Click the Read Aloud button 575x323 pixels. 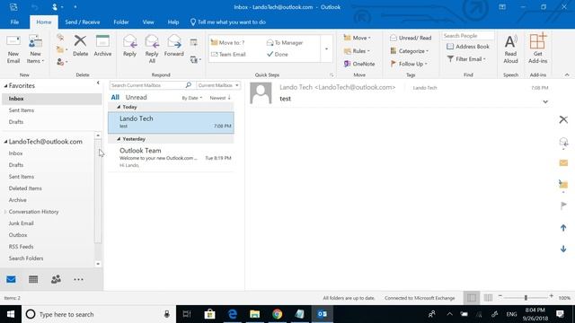510,49
